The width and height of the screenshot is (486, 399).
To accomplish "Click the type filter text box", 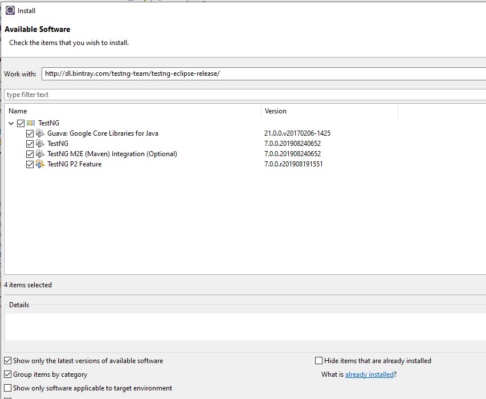I will [x=245, y=95].
